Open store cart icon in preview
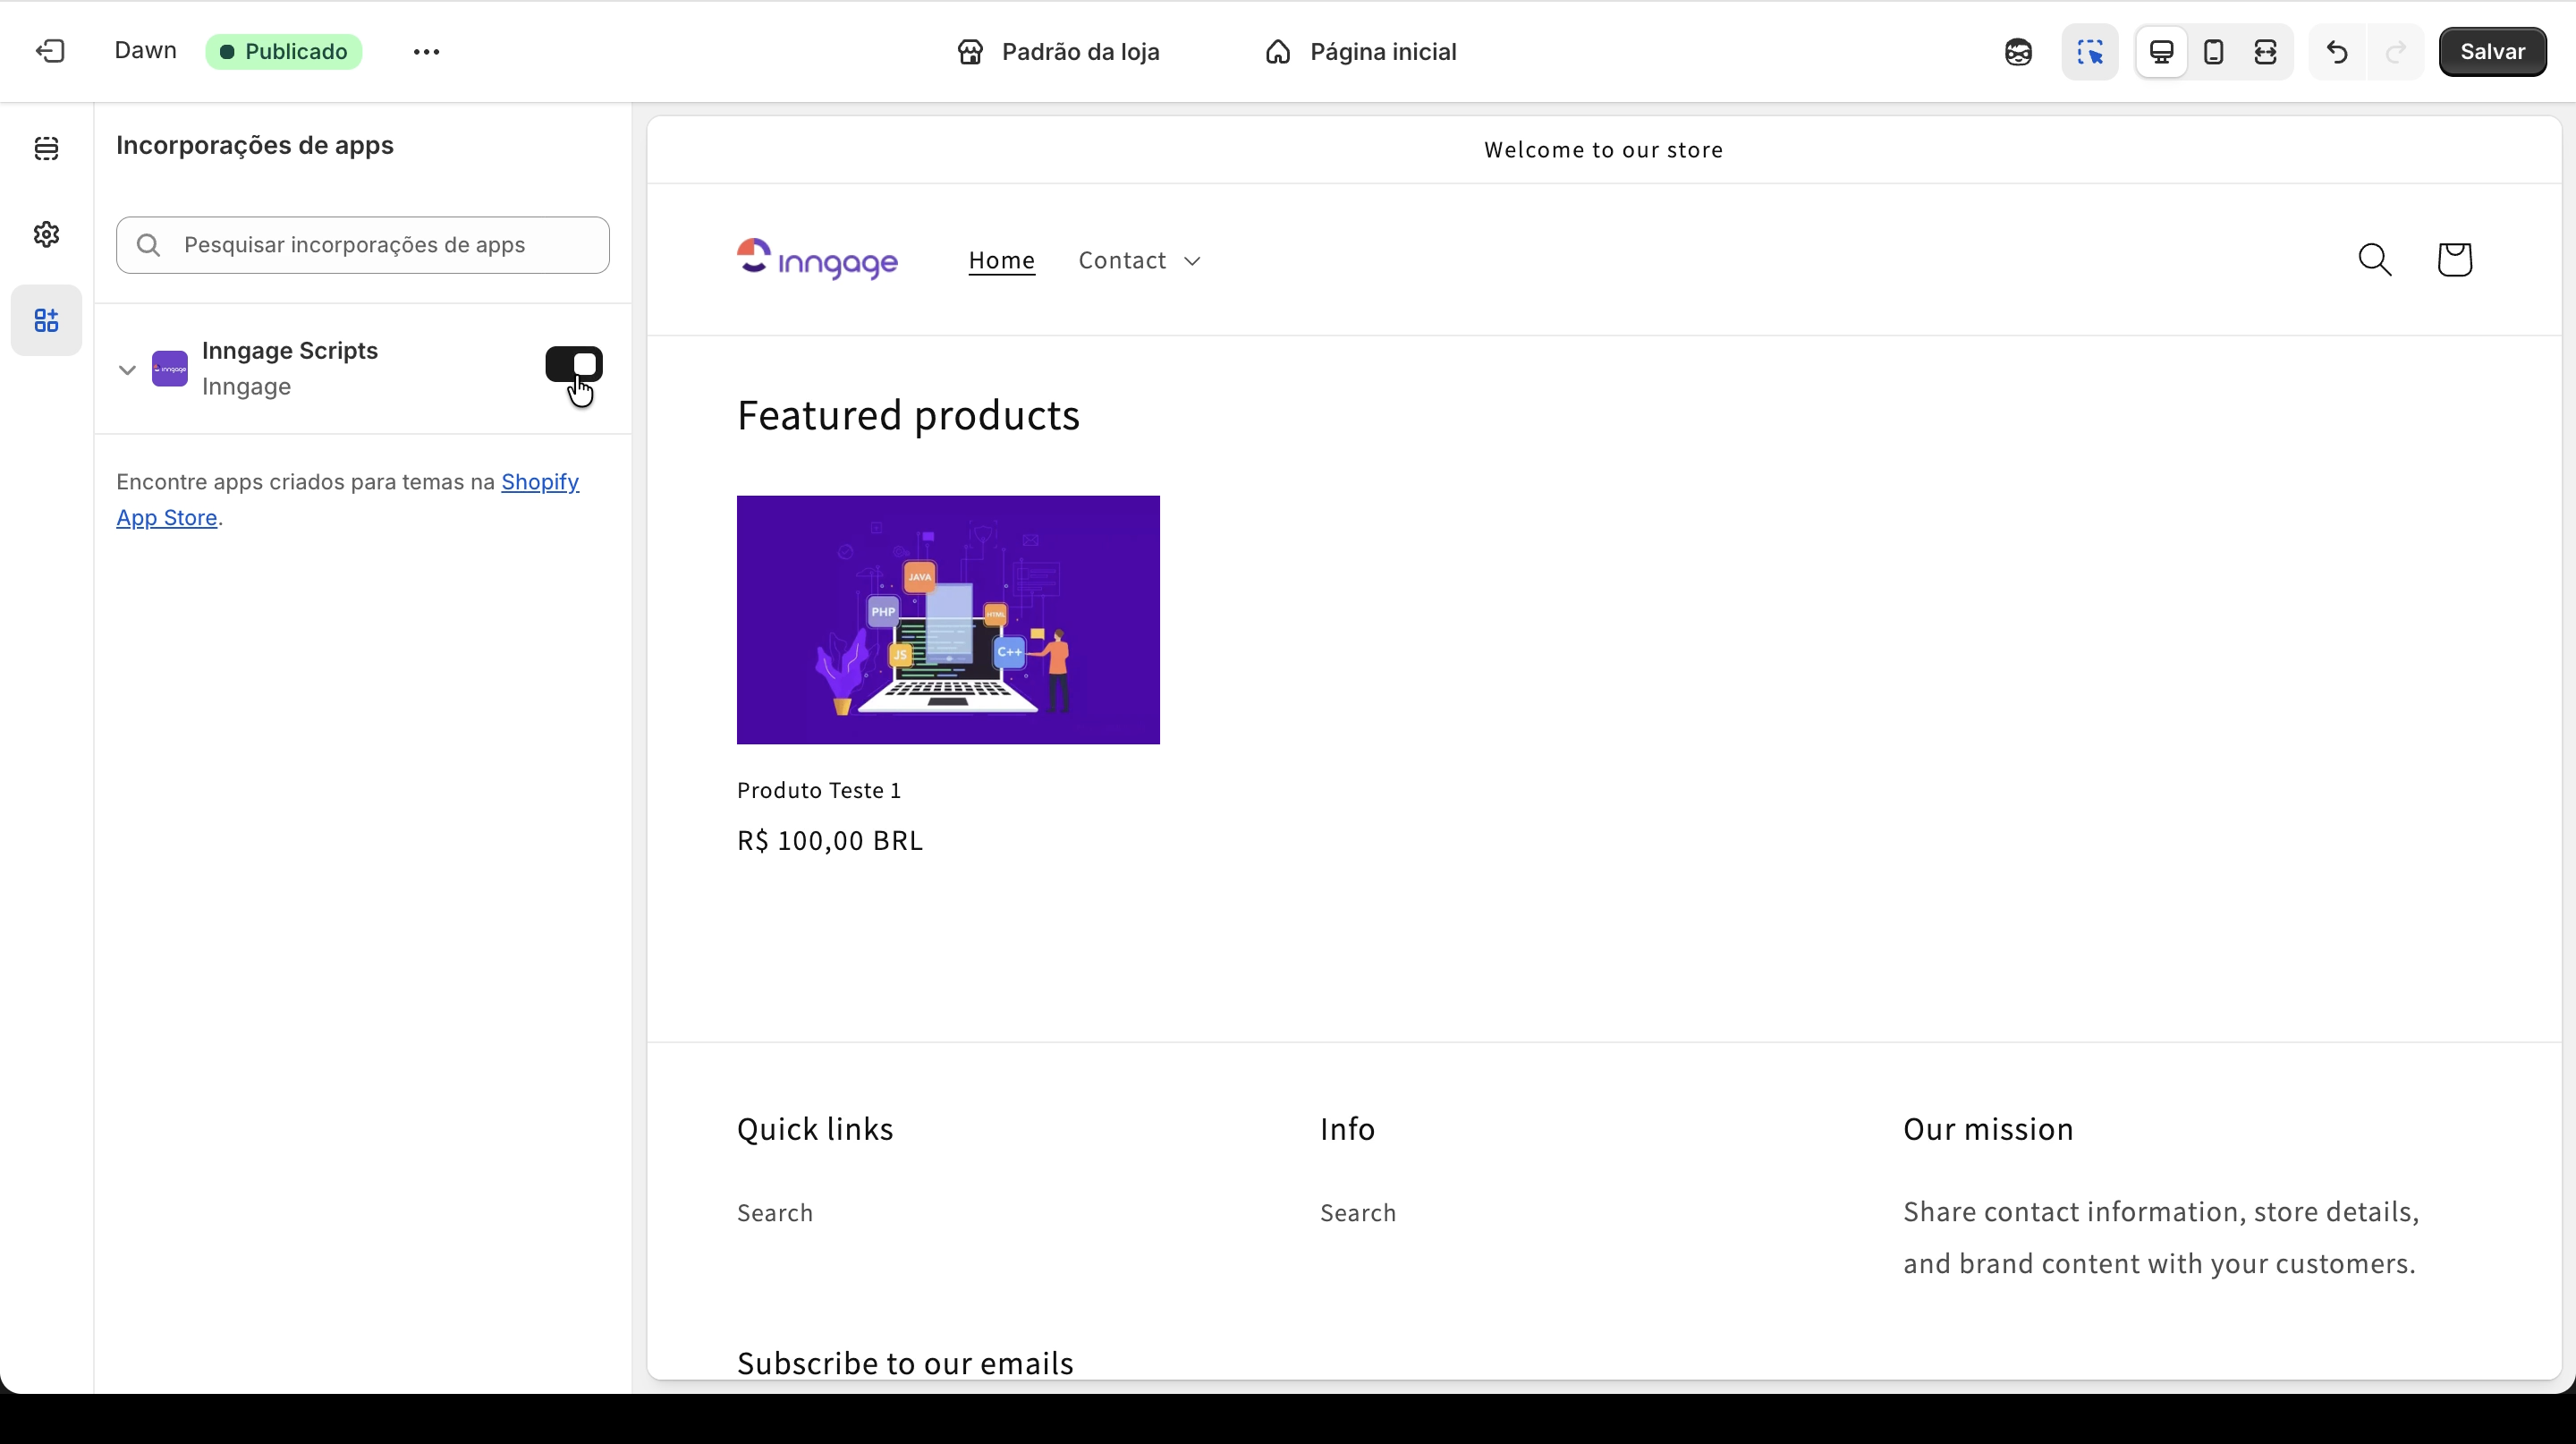Screen dimensions: 2576x1444 tap(2454, 260)
